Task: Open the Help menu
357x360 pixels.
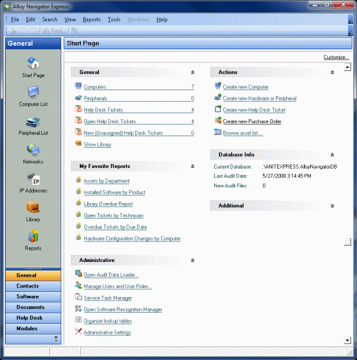Action: [x=162, y=19]
